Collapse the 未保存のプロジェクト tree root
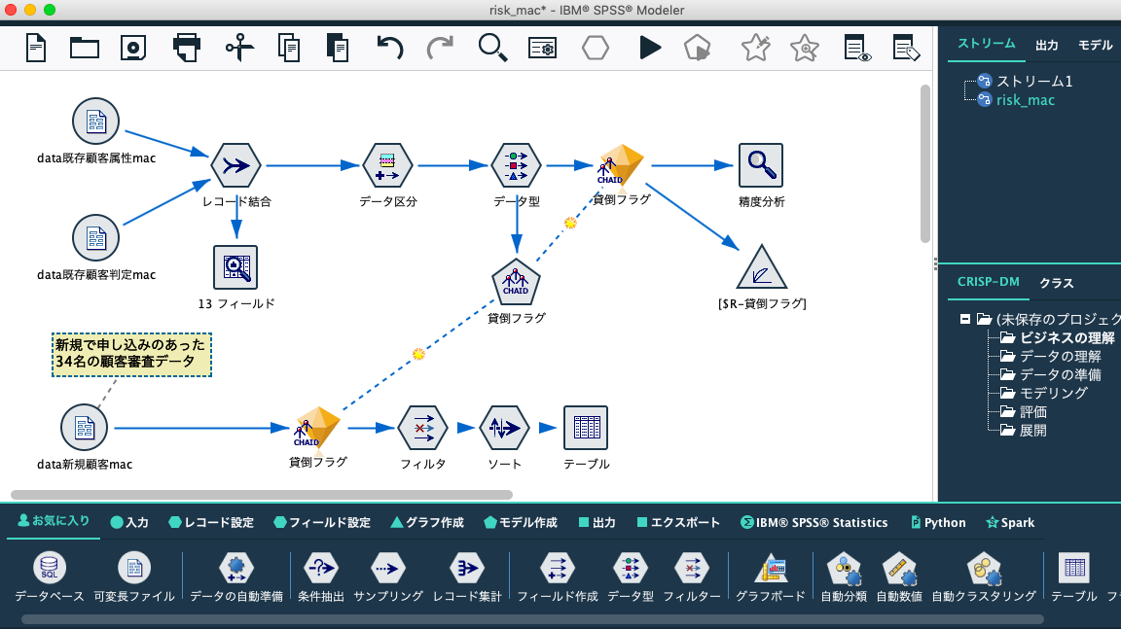 [966, 319]
